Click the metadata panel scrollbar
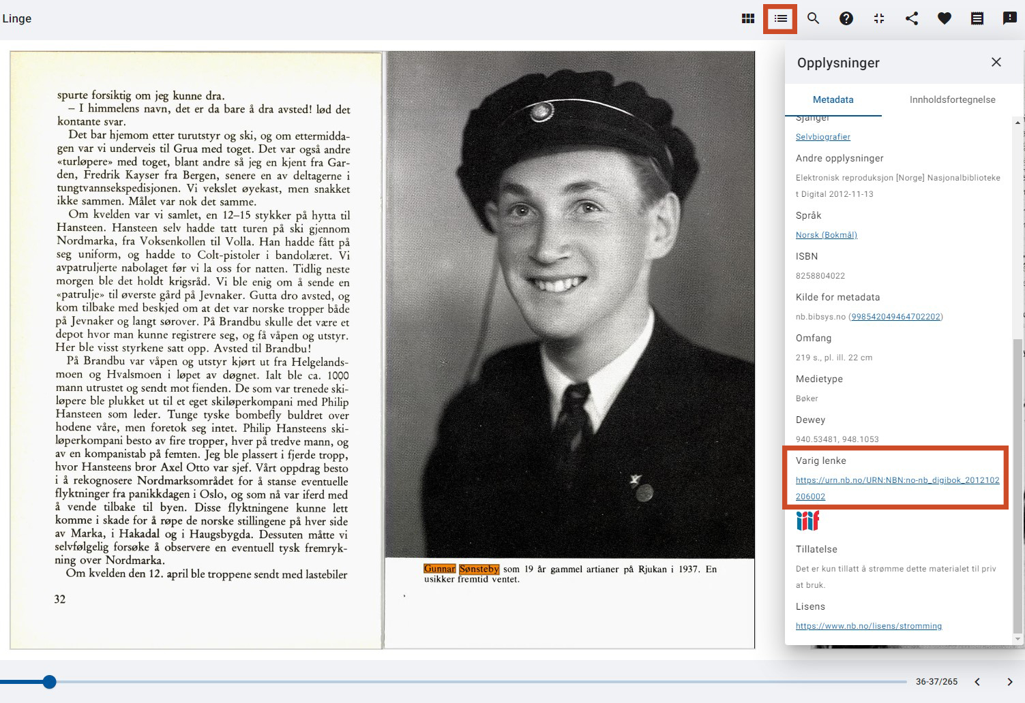The width and height of the screenshot is (1025, 703). tap(1017, 486)
